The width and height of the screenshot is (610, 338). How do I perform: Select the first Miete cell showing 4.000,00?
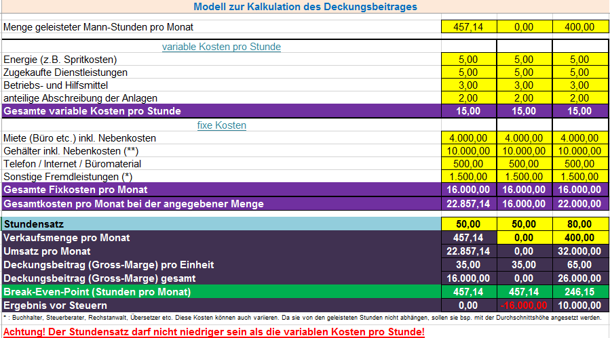coord(469,138)
